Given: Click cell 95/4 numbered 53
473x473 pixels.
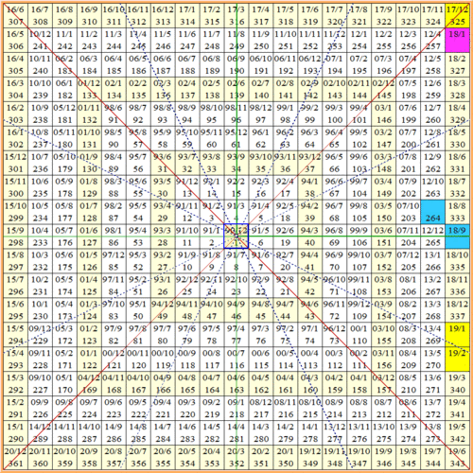Looking at the screenshot, I should (138, 236).
